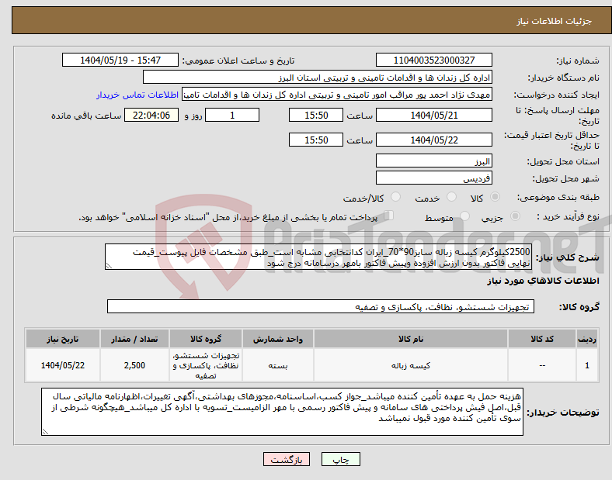Select the کالا radio button
The width and height of the screenshot is (612, 480).
coord(495,197)
